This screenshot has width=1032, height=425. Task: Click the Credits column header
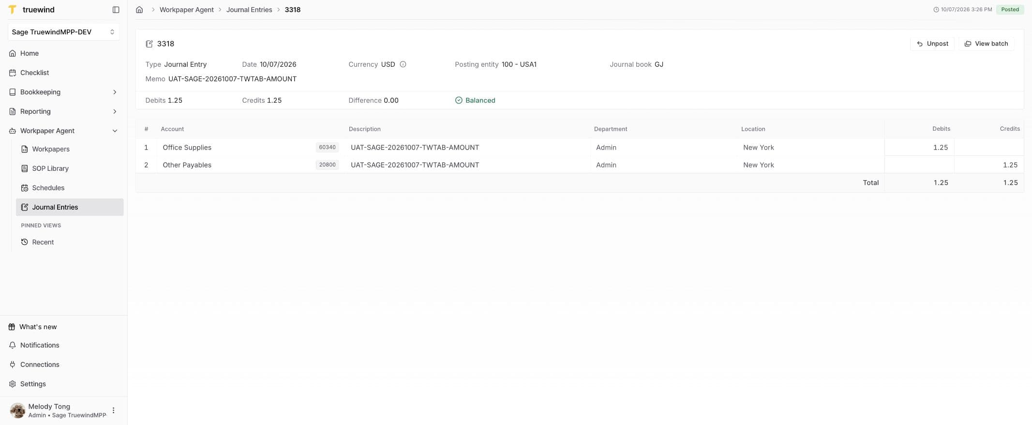click(1010, 129)
